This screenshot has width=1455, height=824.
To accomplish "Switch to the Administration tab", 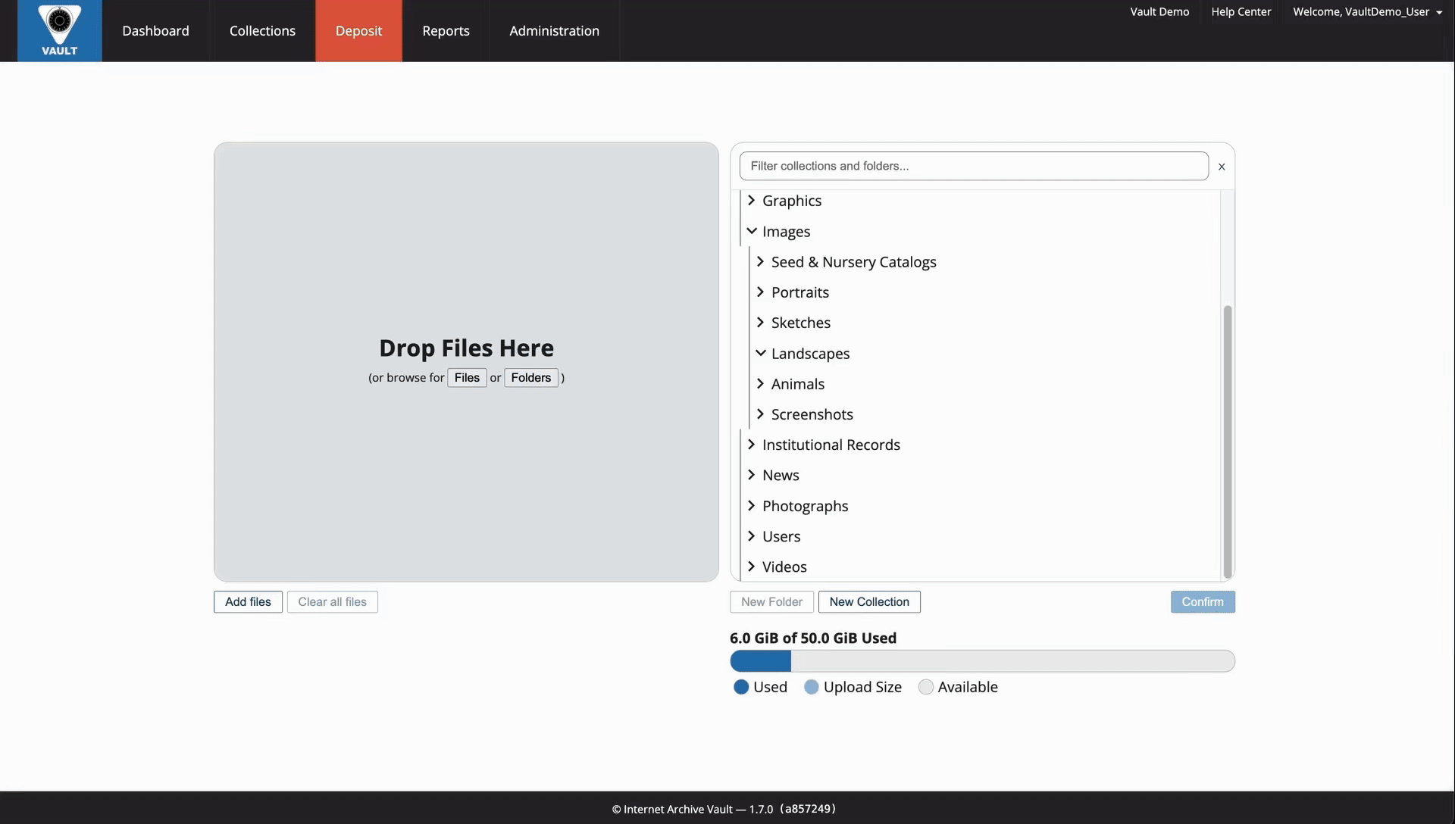I will (554, 30).
